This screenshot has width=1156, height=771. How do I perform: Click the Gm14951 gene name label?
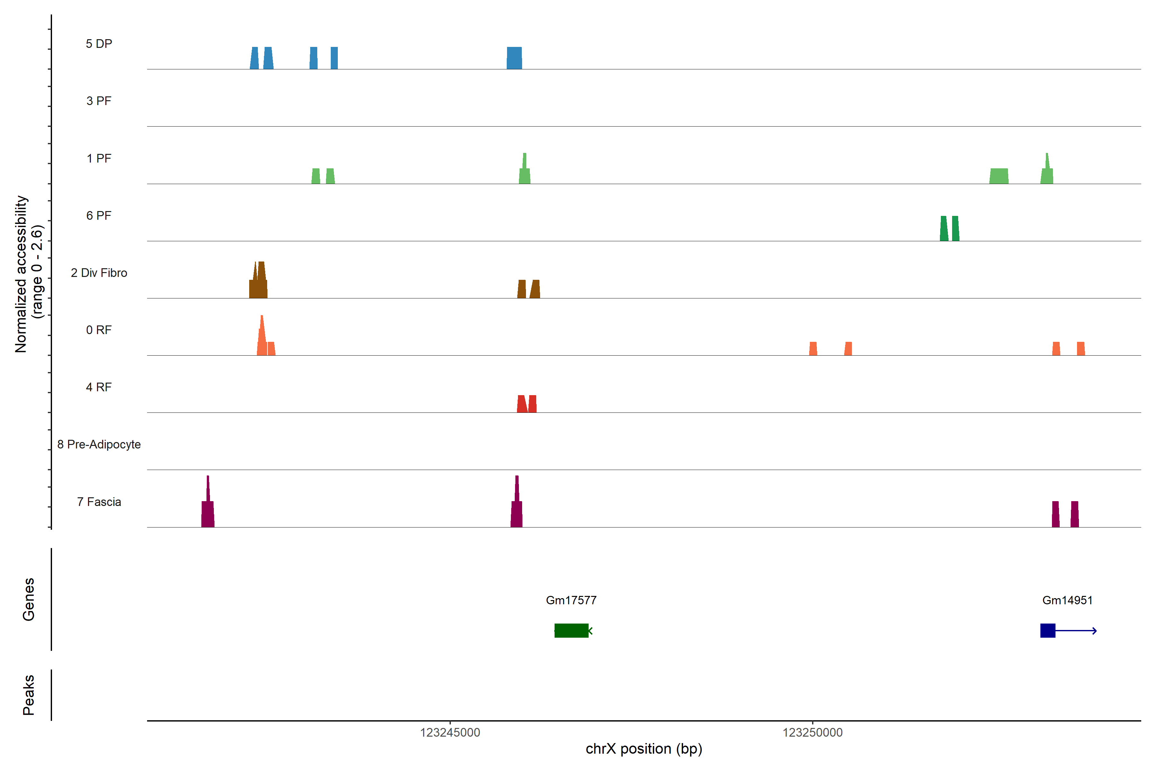coord(1067,600)
